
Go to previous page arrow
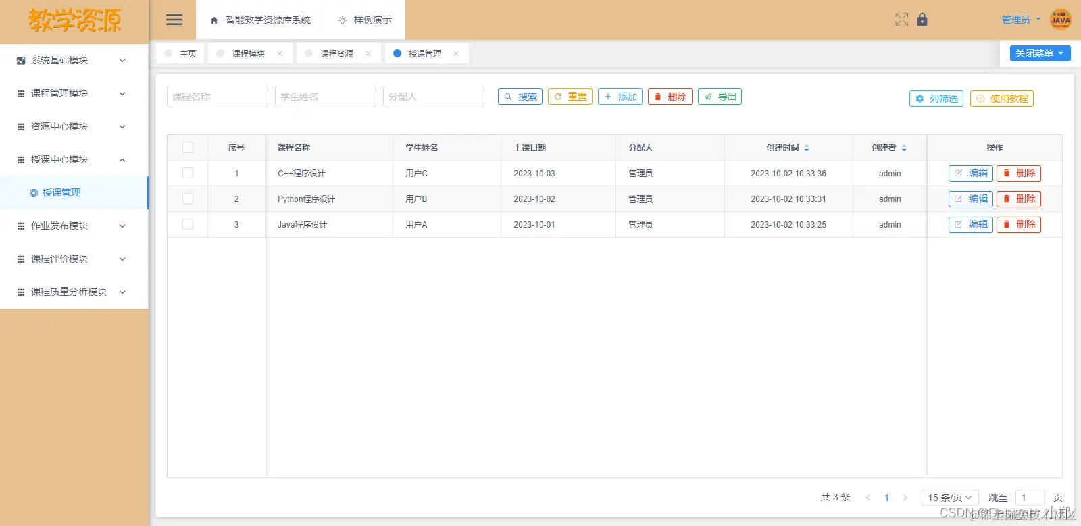pyautogui.click(x=868, y=498)
